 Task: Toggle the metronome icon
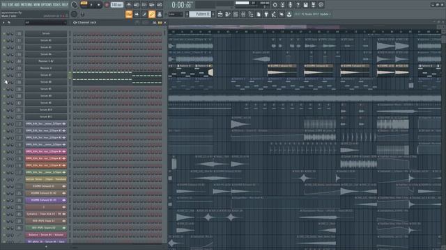[x=128, y=5]
